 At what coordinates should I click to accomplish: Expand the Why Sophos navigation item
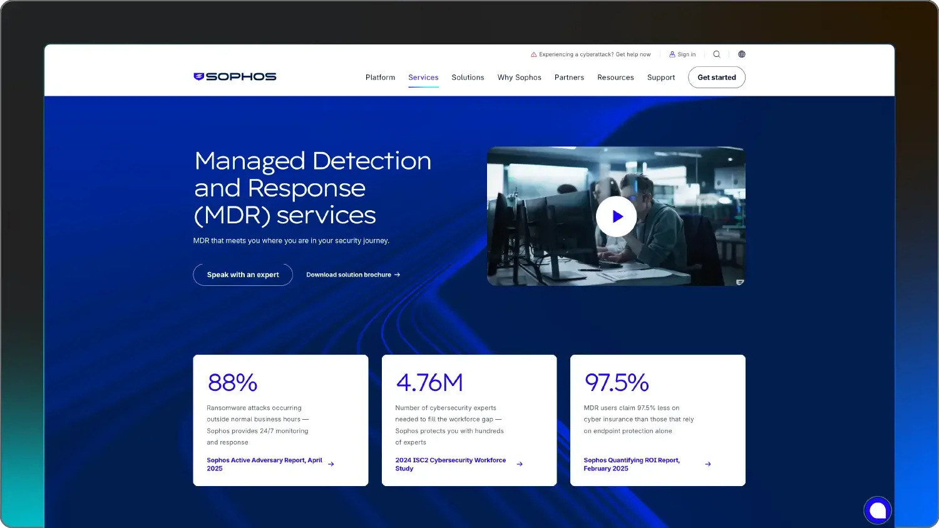519,77
